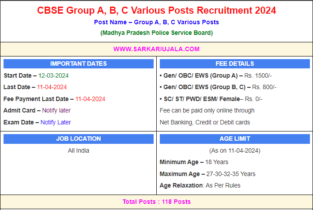Click the CBSE Recruitment 2024 main title
This screenshot has width=313, height=210.
[156, 10]
